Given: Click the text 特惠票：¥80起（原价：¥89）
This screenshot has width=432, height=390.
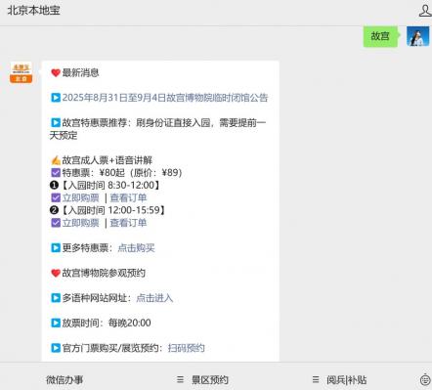Looking at the screenshot, I should point(122,173).
